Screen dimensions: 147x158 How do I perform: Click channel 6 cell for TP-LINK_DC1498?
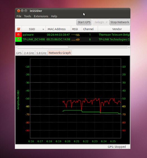[90, 39]
